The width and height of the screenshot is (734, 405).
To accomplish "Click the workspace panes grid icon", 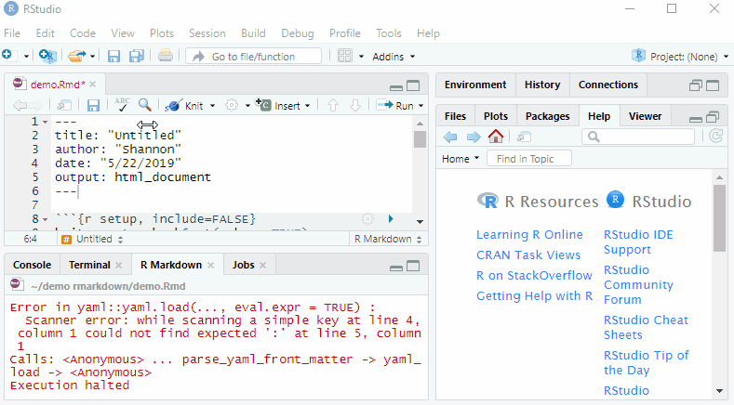I will [345, 56].
